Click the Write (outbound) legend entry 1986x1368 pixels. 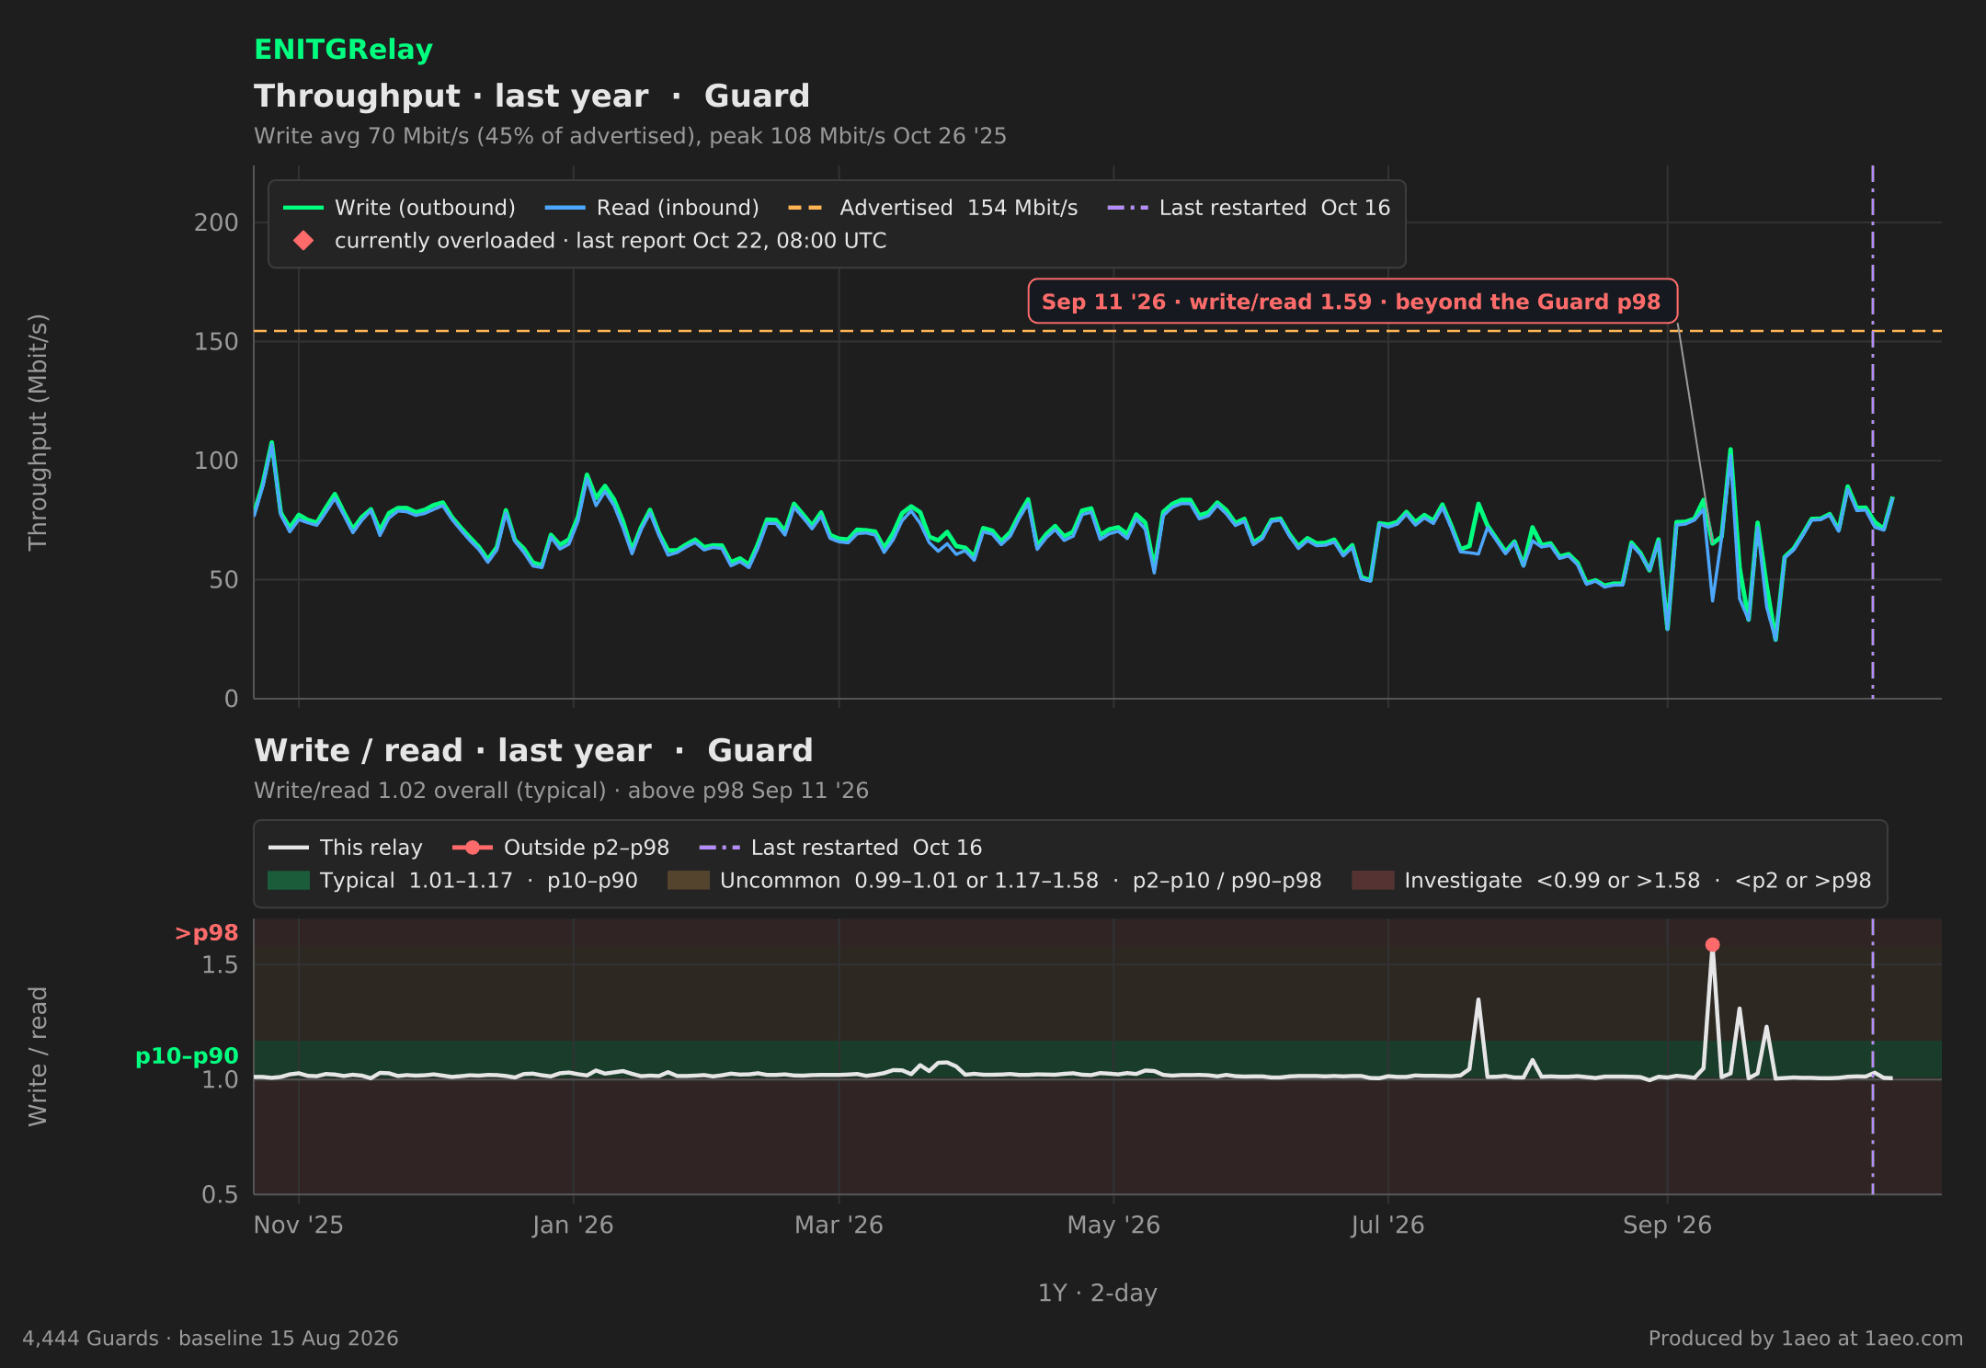point(399,208)
